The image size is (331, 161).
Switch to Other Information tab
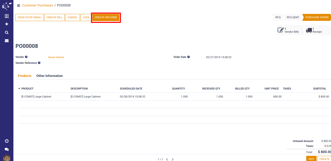pyautogui.click(x=49, y=76)
